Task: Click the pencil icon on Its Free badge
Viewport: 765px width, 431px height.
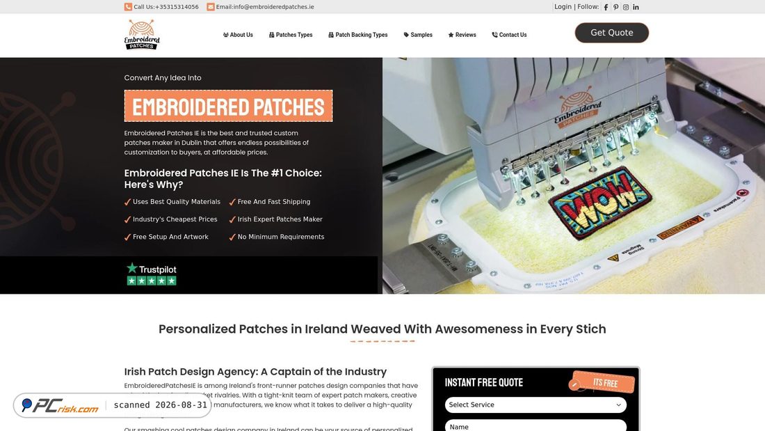Action: tap(574, 384)
